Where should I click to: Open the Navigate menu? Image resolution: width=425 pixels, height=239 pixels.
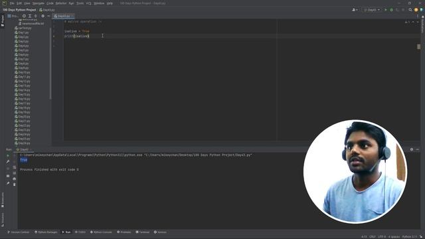39,3
